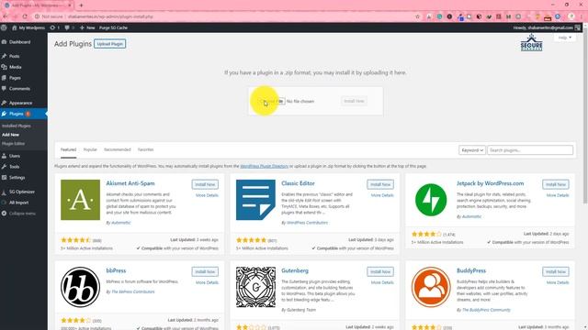Click Install Now in the upload box
The height and width of the screenshot is (330, 588).
click(x=354, y=101)
